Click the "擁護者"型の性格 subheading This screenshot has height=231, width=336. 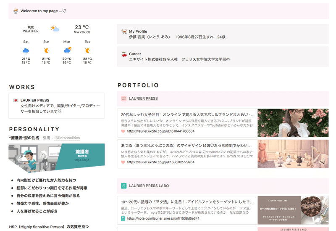pyautogui.click(x=24, y=138)
